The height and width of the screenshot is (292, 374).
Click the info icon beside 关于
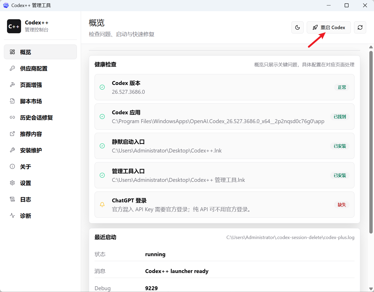pos(12,167)
